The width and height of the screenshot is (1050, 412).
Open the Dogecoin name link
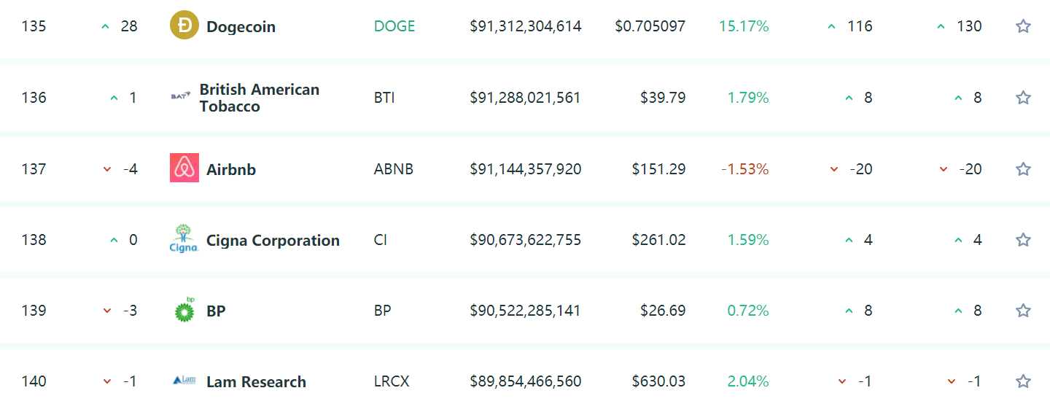[x=241, y=27]
